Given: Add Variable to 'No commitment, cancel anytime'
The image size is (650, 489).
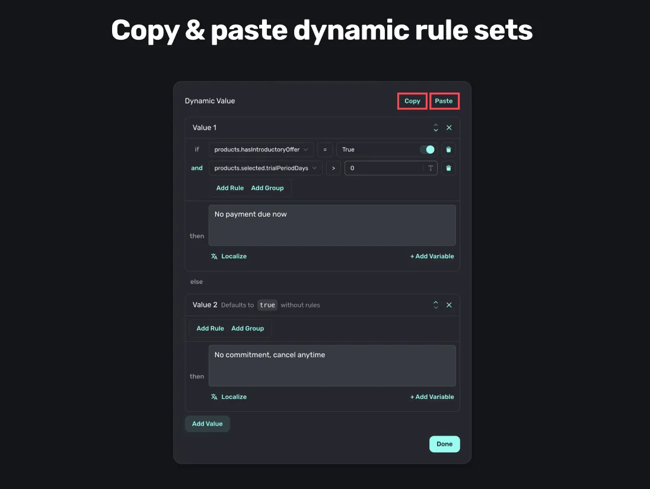Looking at the screenshot, I should (x=432, y=397).
